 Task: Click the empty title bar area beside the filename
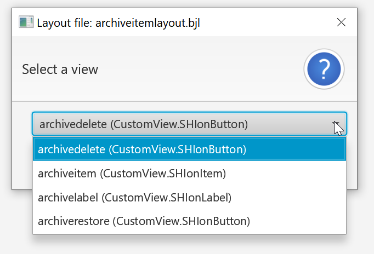pos(263,22)
